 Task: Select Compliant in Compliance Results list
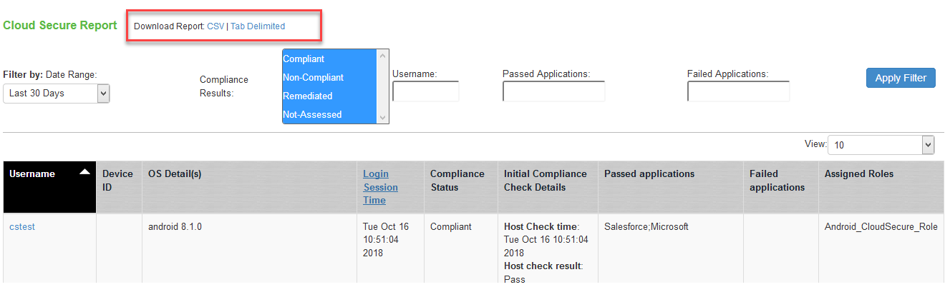click(x=304, y=59)
